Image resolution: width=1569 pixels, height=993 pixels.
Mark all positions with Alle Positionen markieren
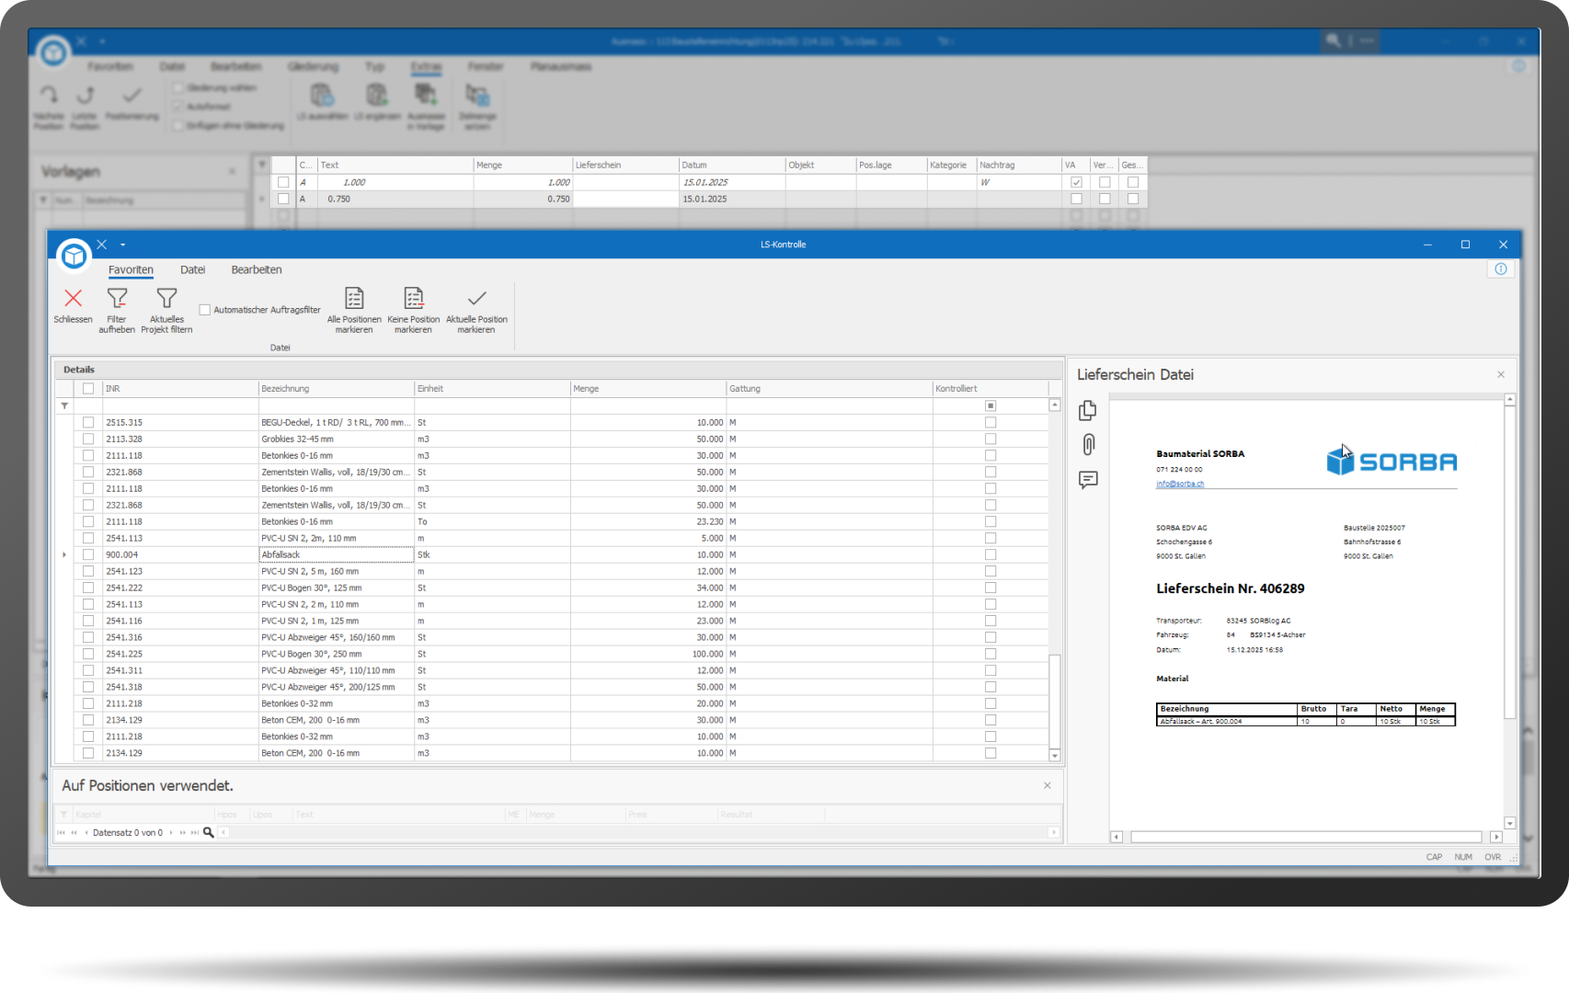tap(354, 299)
